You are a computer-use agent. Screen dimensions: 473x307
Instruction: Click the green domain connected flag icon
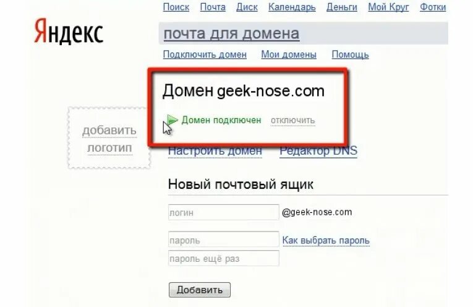click(173, 120)
